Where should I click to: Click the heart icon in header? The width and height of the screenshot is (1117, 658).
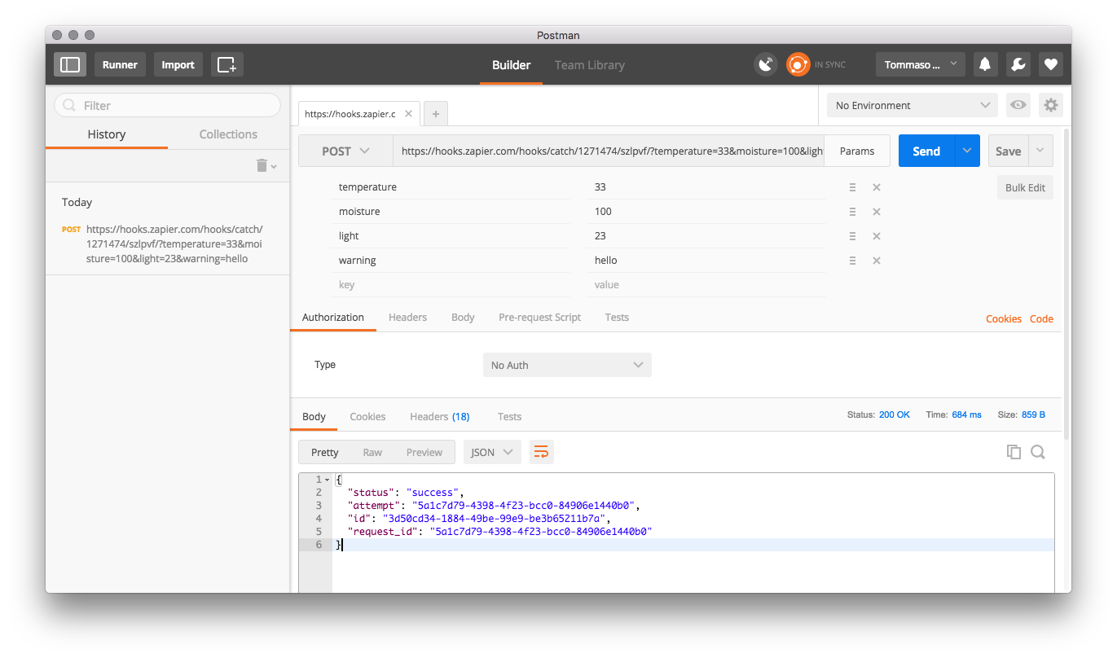coord(1050,64)
